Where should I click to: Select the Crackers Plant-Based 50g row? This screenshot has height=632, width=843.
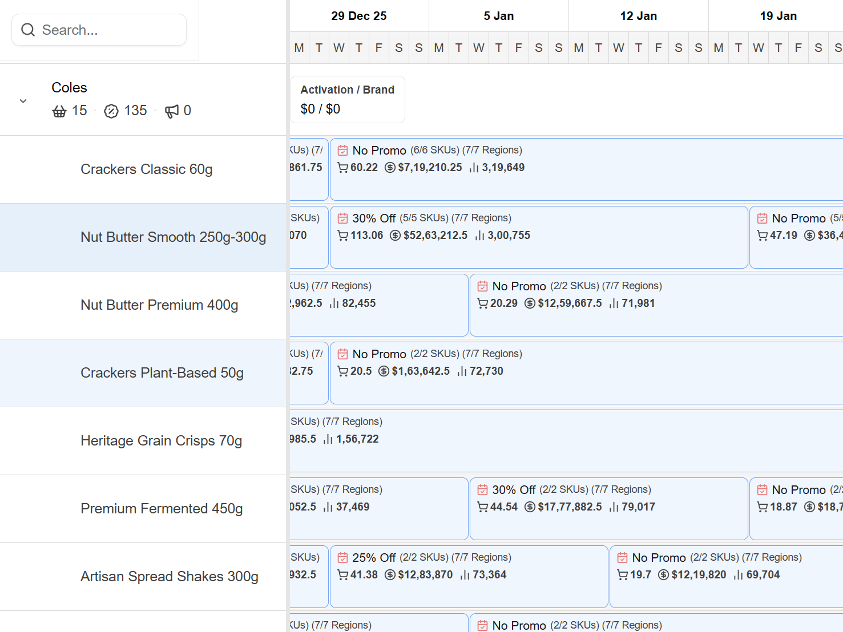[143, 373]
